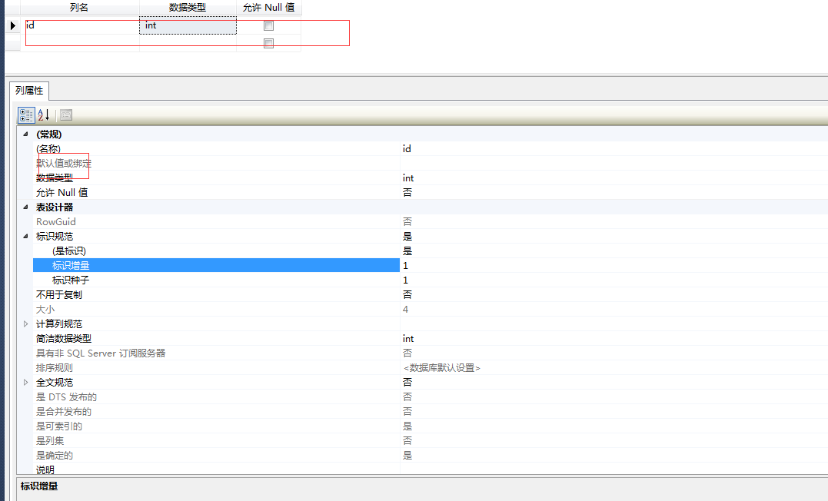Select the 是 DTS 发布的 property
The height and width of the screenshot is (501, 828).
(x=216, y=397)
